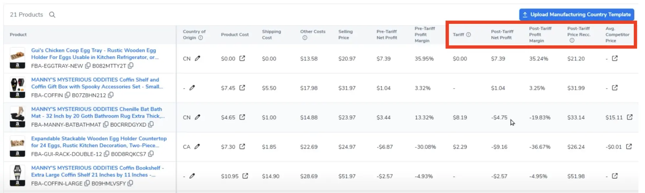Viewport: 645px width, 193px height.
Task: Open product cost link icon beside $4.65
Action: pos(242,117)
